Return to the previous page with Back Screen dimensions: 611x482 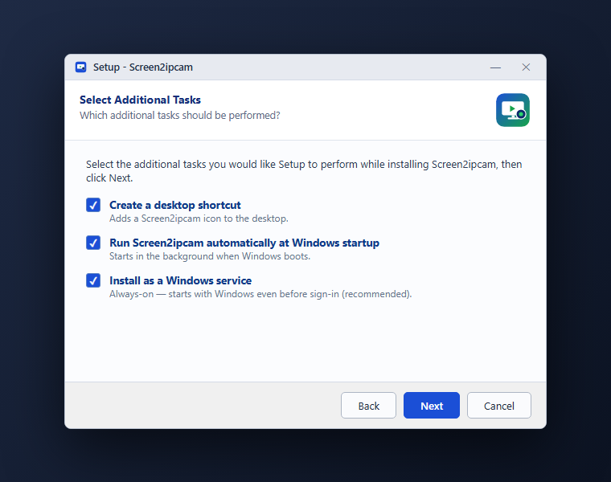pyautogui.click(x=368, y=406)
